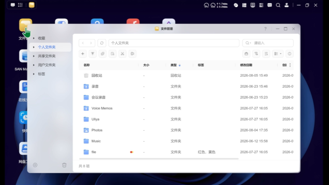Click the horizontal scrollbar under file list
Image resolution: width=329 pixels, height=185 pixels.
point(159,159)
